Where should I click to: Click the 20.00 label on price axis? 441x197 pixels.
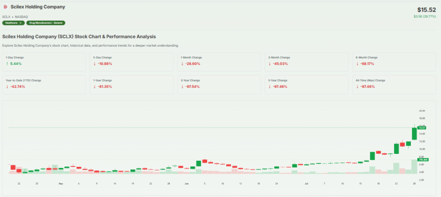tap(422, 111)
